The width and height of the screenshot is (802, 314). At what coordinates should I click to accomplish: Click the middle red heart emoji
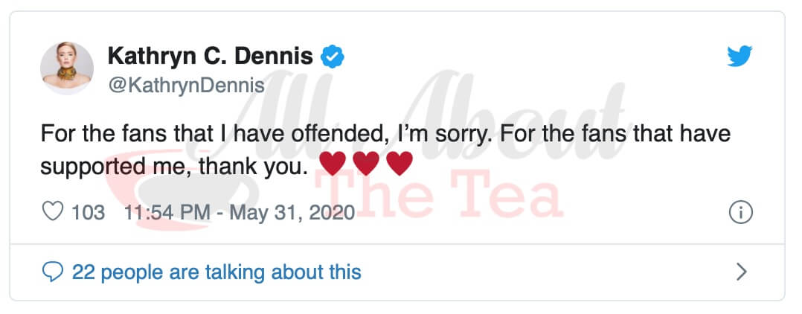tap(366, 164)
